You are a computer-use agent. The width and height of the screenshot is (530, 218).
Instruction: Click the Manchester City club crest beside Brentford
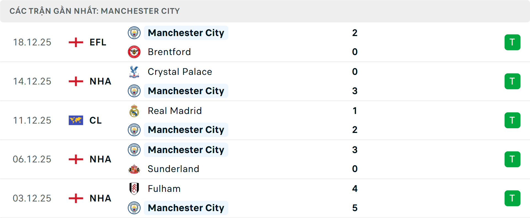[134, 33]
